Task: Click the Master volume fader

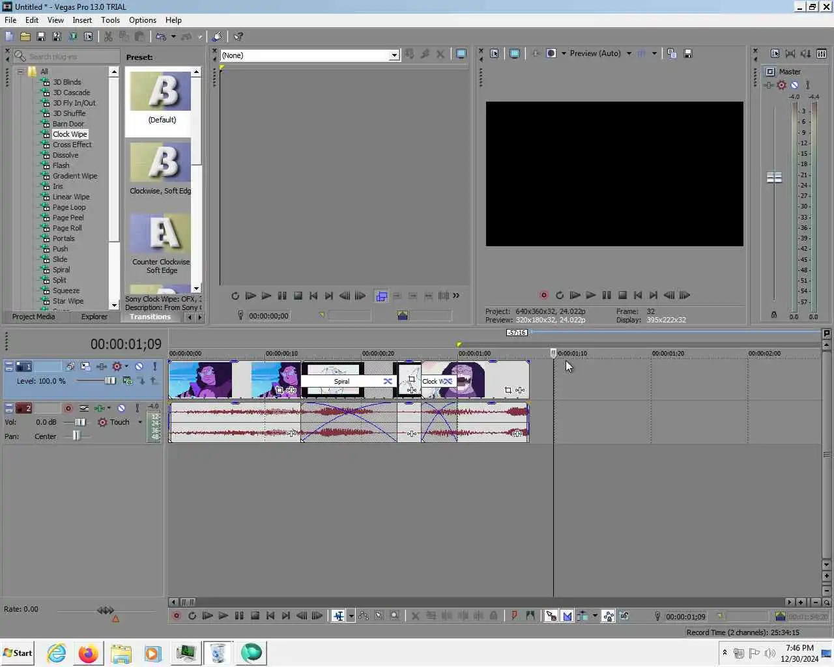Action: [774, 178]
